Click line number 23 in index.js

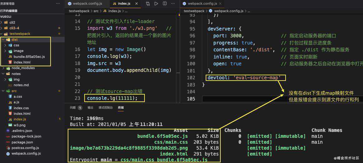tap(77, 98)
